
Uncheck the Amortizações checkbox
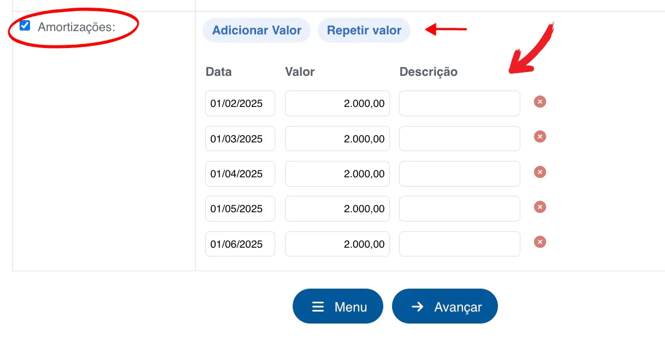(x=25, y=26)
